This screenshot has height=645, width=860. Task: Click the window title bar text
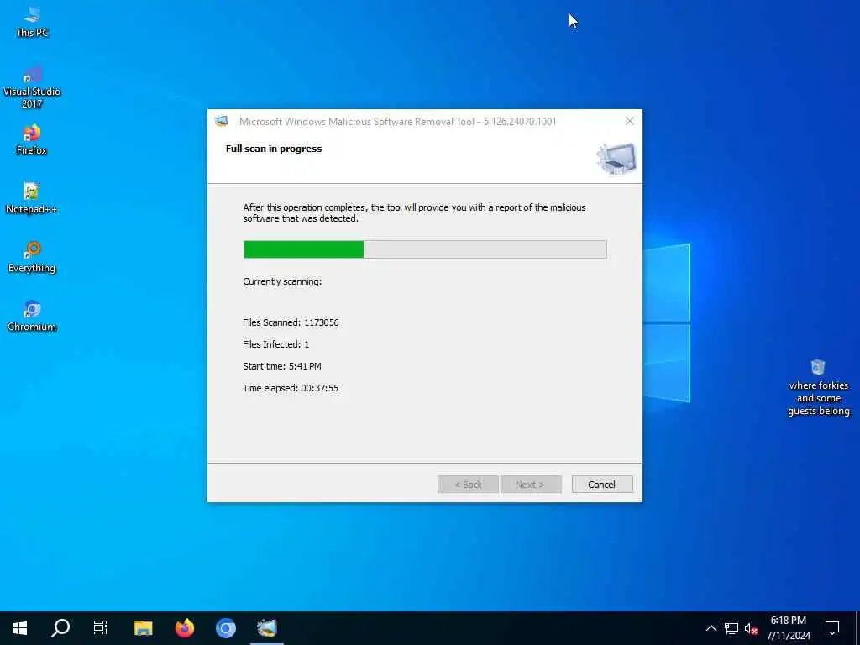tap(397, 121)
